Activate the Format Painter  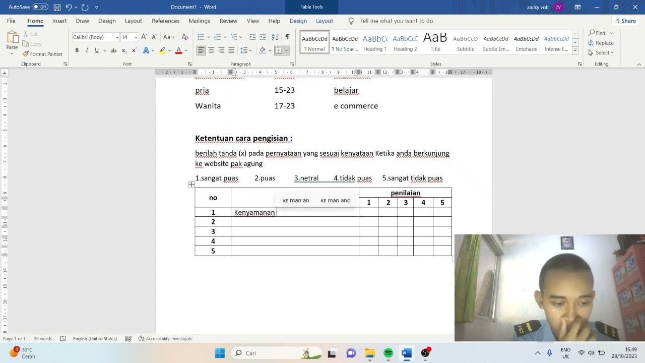click(x=42, y=54)
